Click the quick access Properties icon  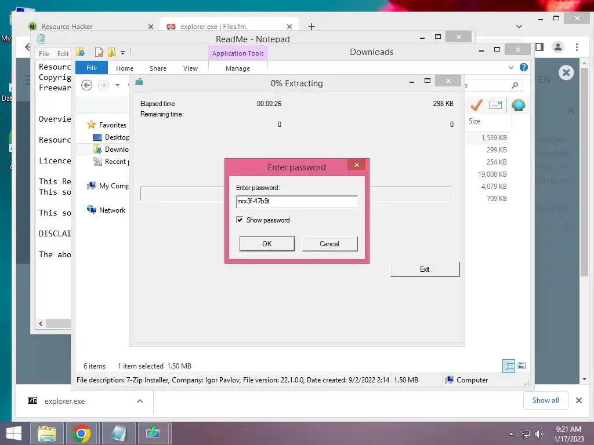click(99, 52)
